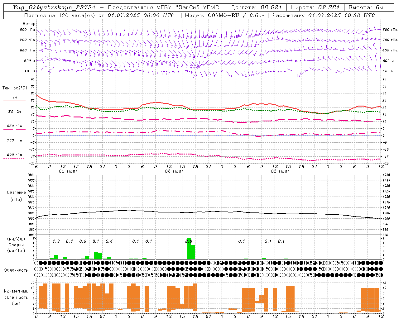Screen dimensions: 399x319
Task: Click the Давление panel label
Action: 16,193
